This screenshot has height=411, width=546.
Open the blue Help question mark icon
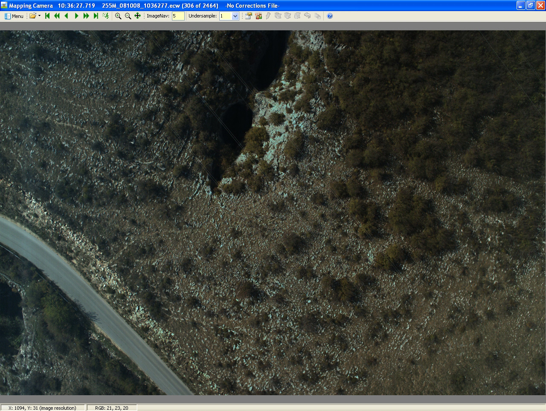pos(330,16)
